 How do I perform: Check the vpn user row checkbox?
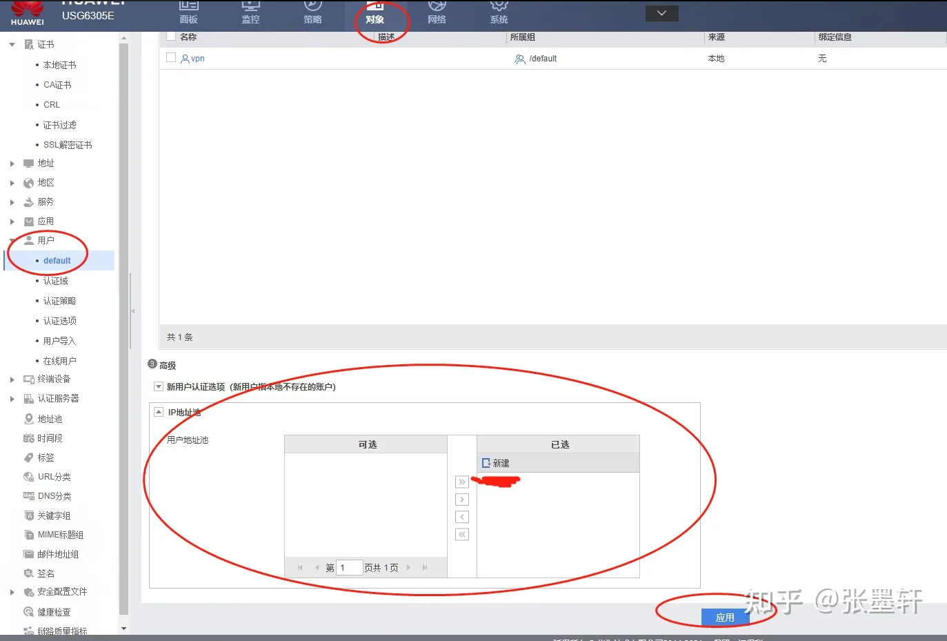[x=171, y=58]
